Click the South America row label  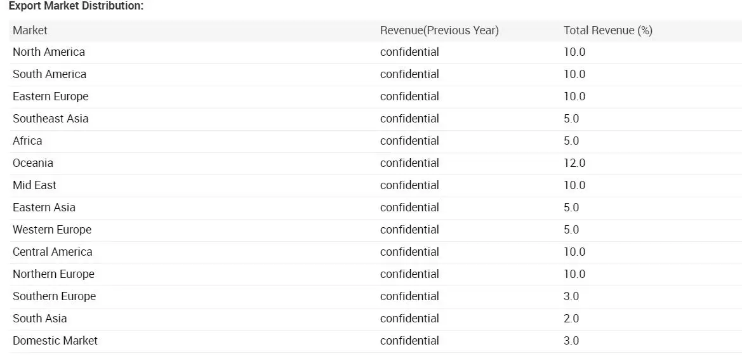click(x=50, y=74)
